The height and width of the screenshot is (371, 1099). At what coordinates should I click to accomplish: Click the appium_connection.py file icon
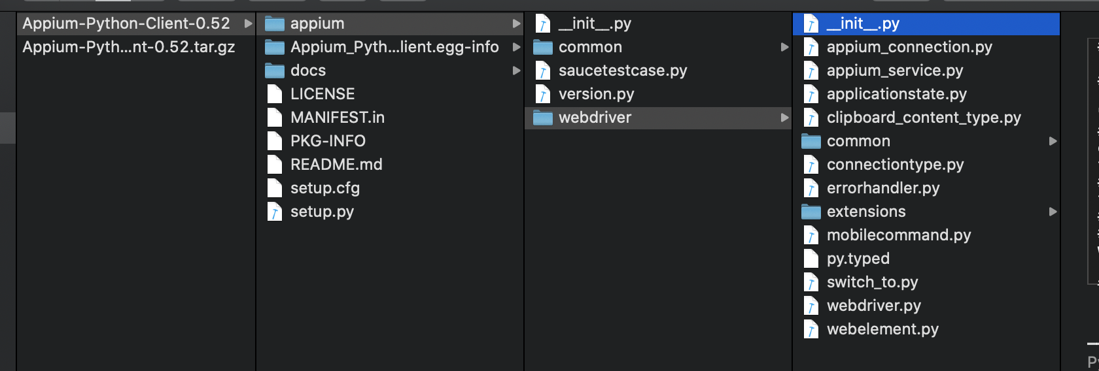click(x=811, y=47)
